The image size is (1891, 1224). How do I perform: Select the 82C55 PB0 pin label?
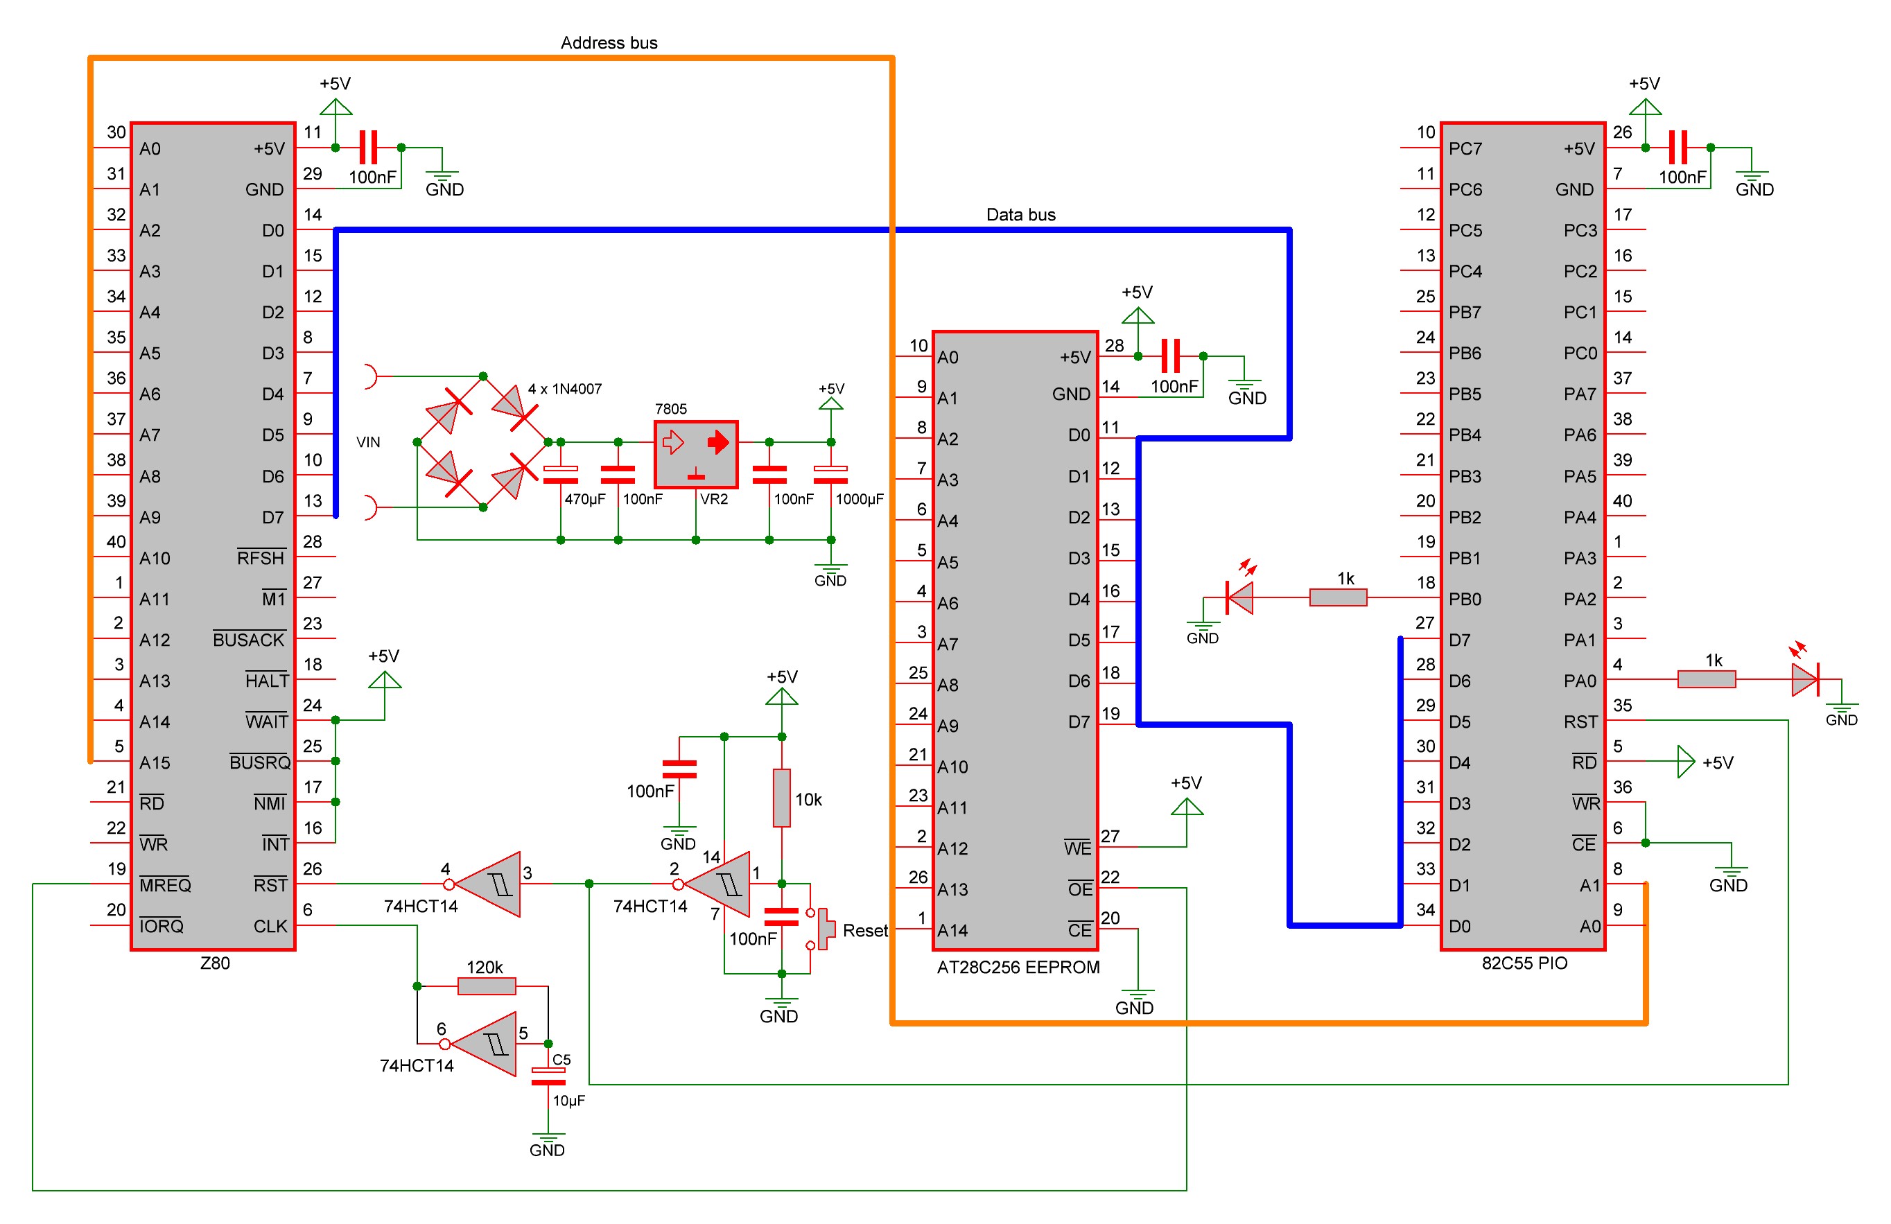(x=1465, y=598)
